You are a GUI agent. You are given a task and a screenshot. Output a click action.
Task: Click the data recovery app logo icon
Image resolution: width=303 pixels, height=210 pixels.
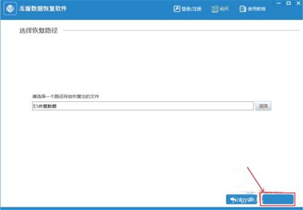(10, 9)
